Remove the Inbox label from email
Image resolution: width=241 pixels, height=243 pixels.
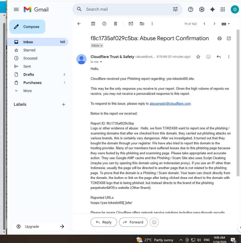click(x=101, y=45)
